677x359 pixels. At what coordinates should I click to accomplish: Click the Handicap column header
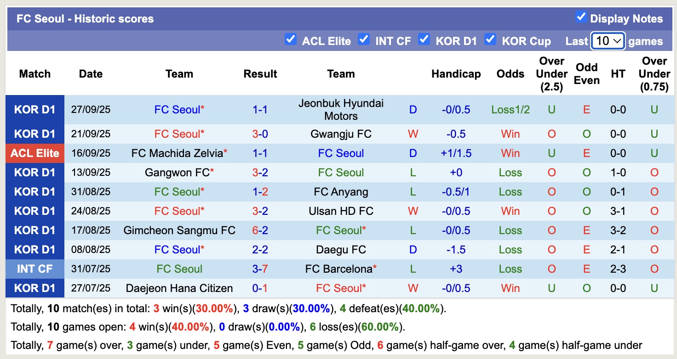pos(456,73)
